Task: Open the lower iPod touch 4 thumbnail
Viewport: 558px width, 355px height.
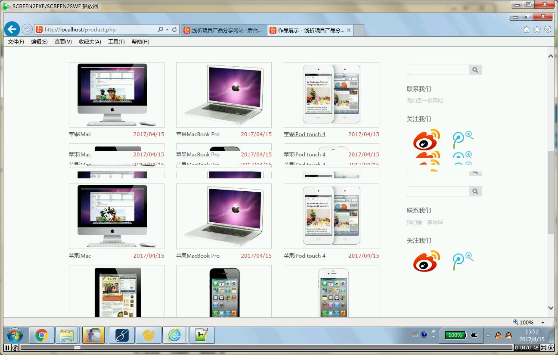Action: point(332,216)
